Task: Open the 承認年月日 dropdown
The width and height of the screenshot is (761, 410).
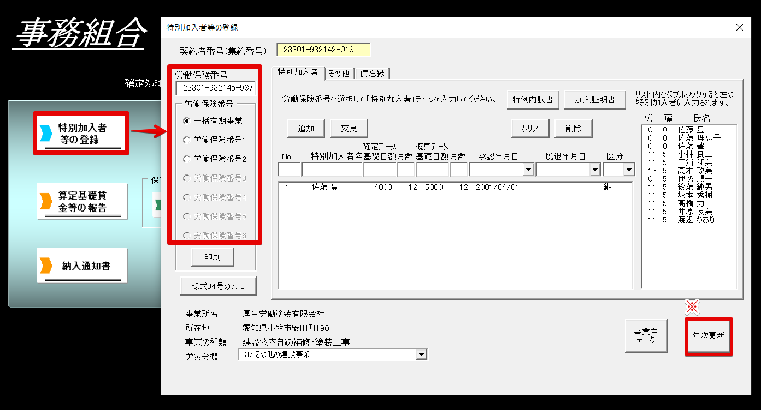Action: 528,170
